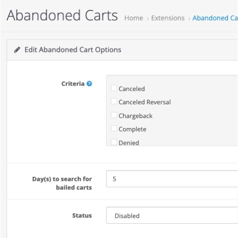Viewport: 238px width, 238px height.
Task: Tick the Chargeback checkbox
Action: pyautogui.click(x=114, y=115)
